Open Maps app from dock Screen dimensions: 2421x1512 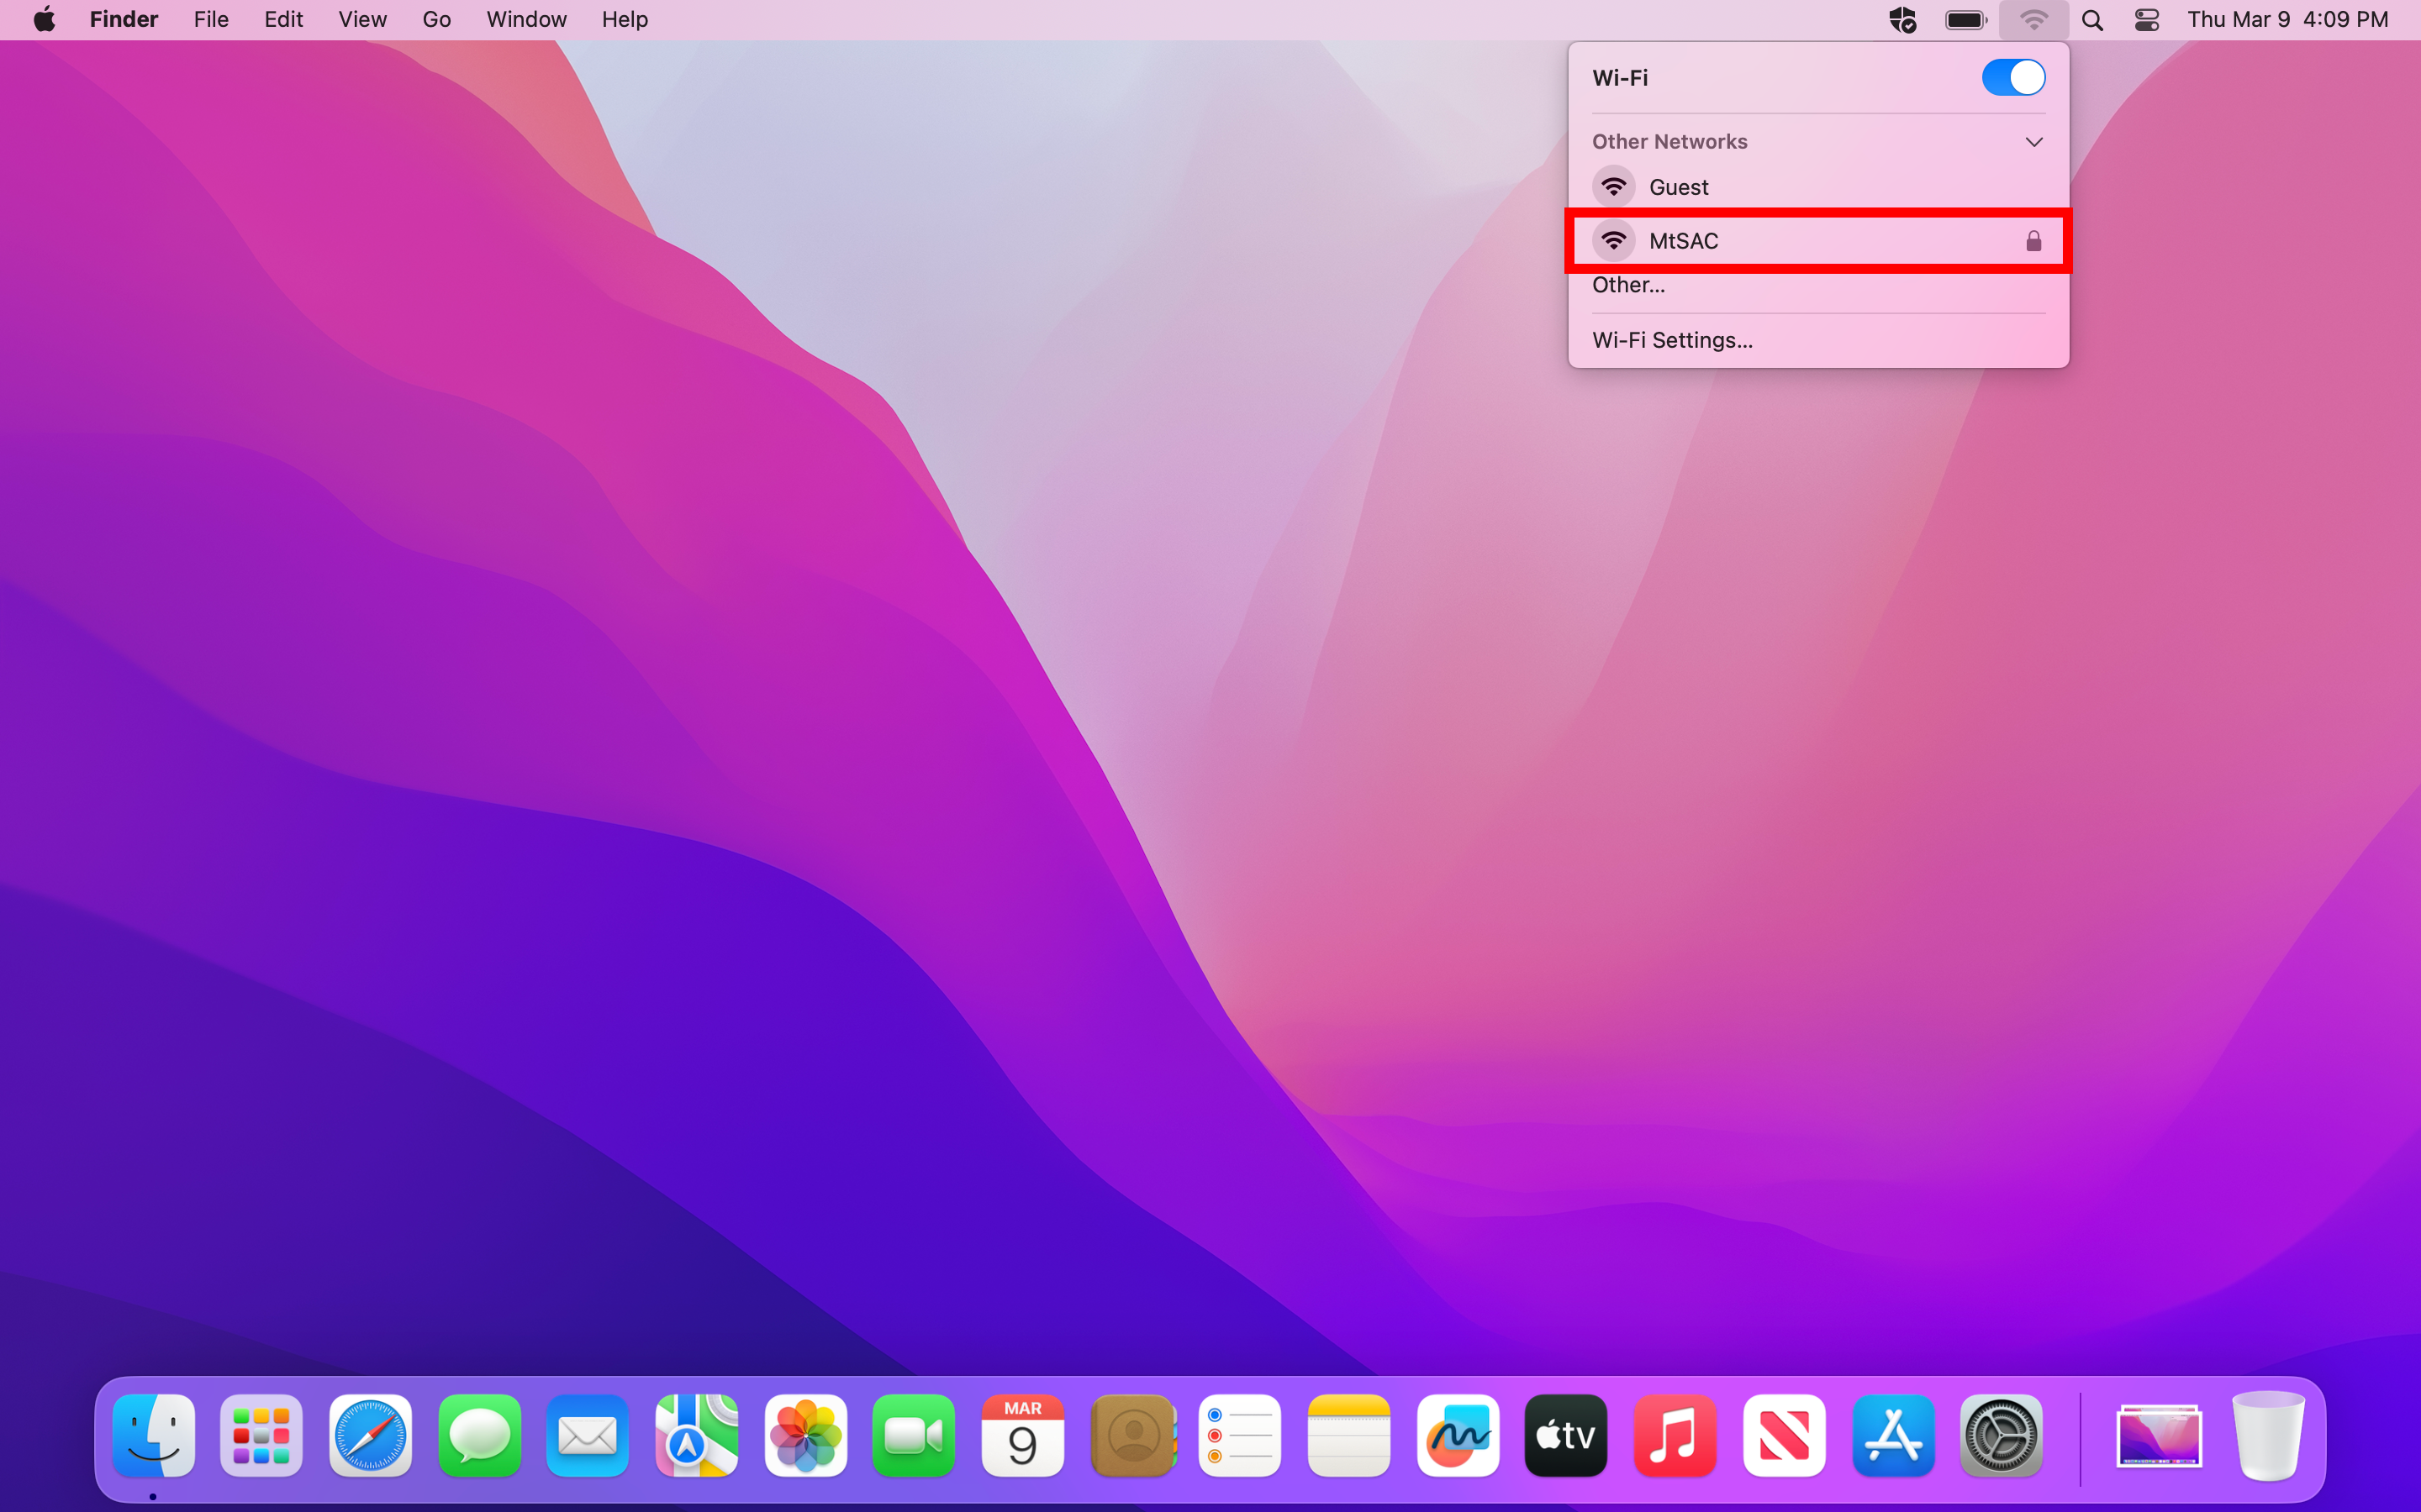(x=695, y=1436)
